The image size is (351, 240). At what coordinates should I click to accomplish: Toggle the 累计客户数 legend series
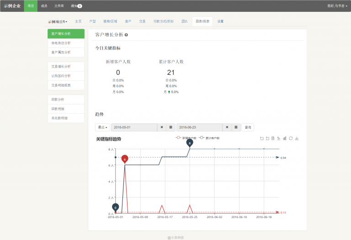pyautogui.click(x=209, y=138)
